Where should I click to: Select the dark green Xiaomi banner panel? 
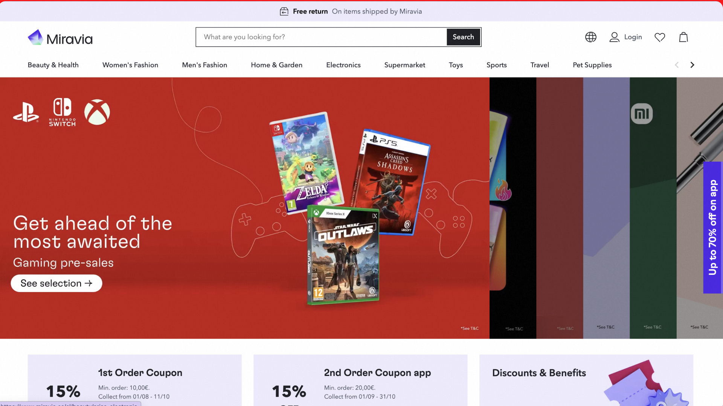[x=653, y=208]
